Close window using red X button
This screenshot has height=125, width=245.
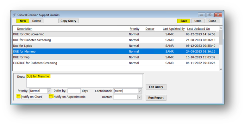click(218, 15)
